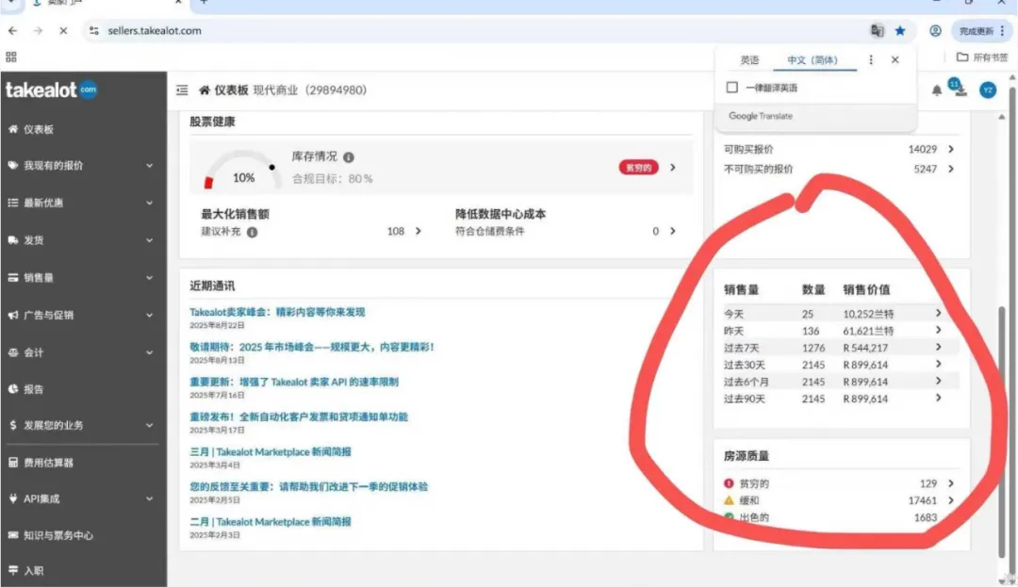The image size is (1018, 587).
Task: Open the YZ user avatar menu
Action: point(988,90)
